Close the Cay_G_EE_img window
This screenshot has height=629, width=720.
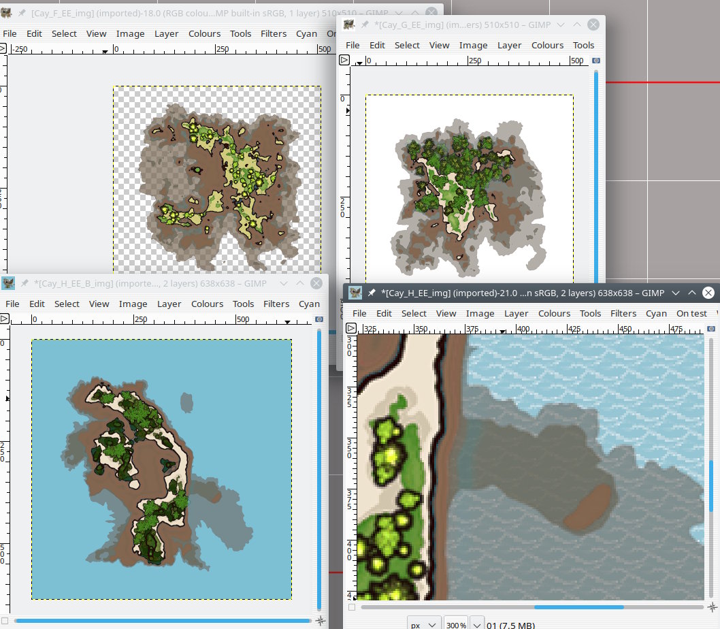593,25
